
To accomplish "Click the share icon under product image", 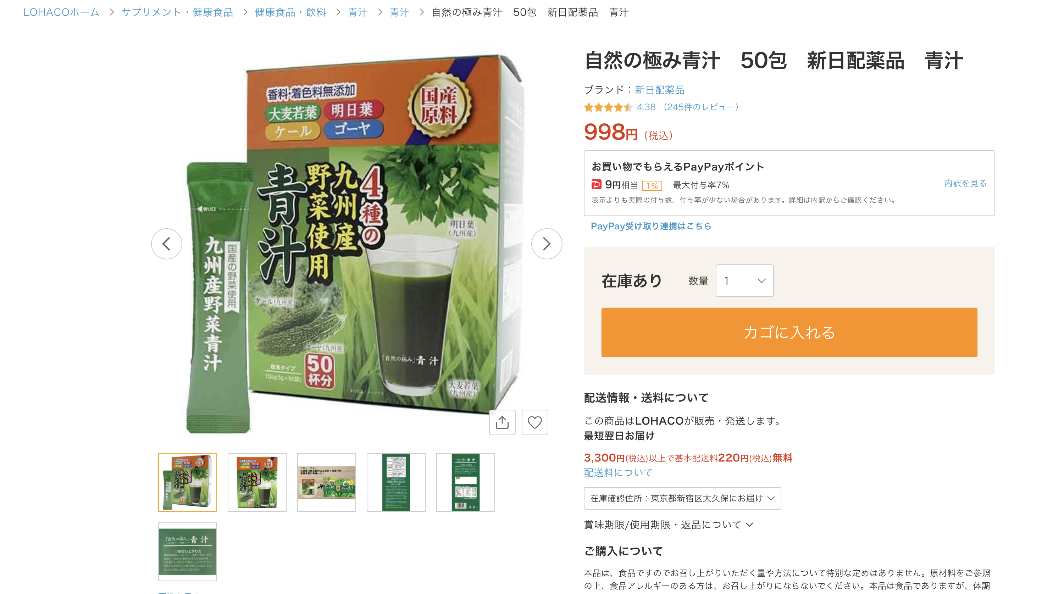I will click(x=502, y=422).
